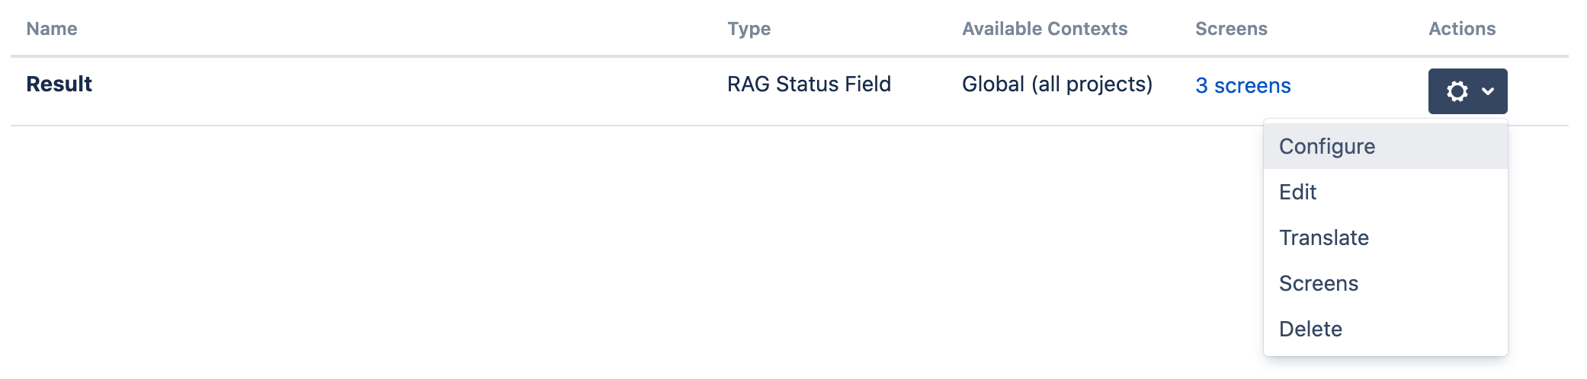Expand the chevron arrow beside the gear
This screenshot has height=379, width=1587.
click(x=1488, y=91)
